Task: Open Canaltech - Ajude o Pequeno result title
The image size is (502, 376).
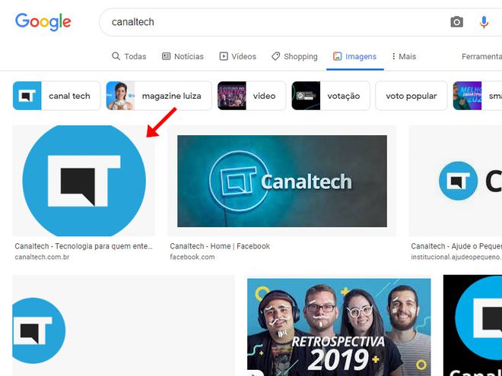Action: tap(456, 246)
